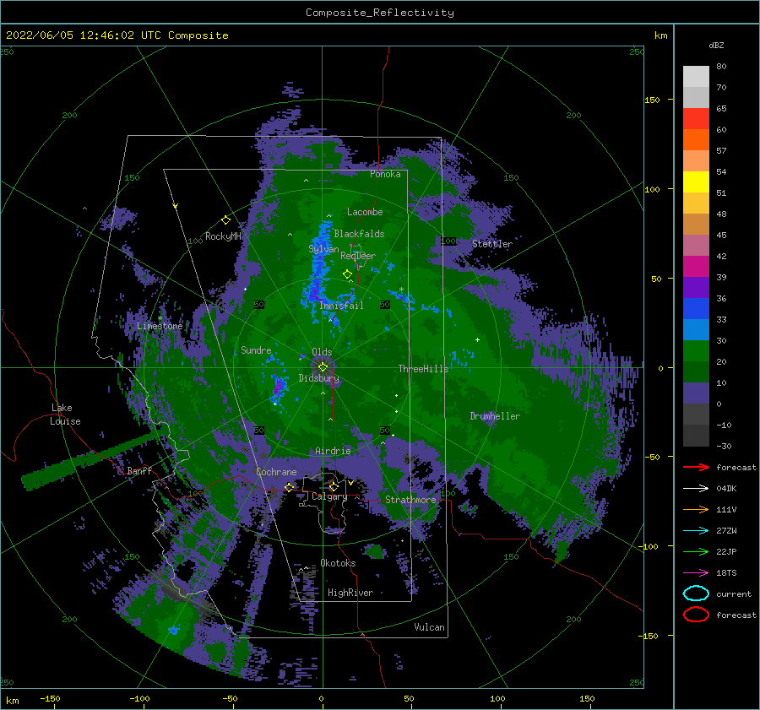Click the Stettler town label
The width and height of the screenshot is (760, 710).
(492, 244)
